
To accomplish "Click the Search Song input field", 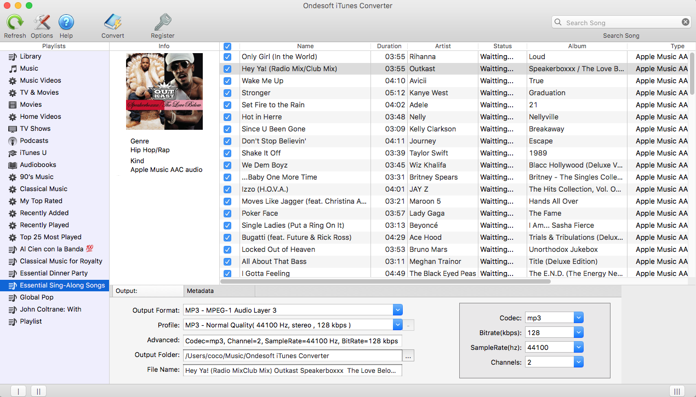I will 622,22.
